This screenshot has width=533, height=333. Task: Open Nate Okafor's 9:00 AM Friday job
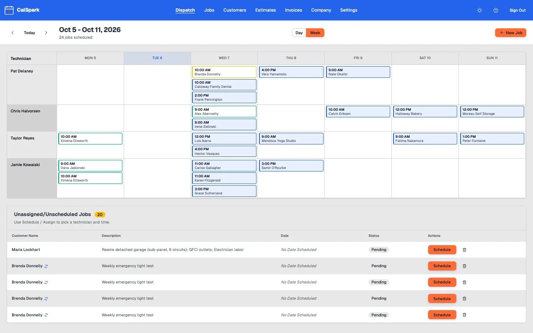point(358,72)
